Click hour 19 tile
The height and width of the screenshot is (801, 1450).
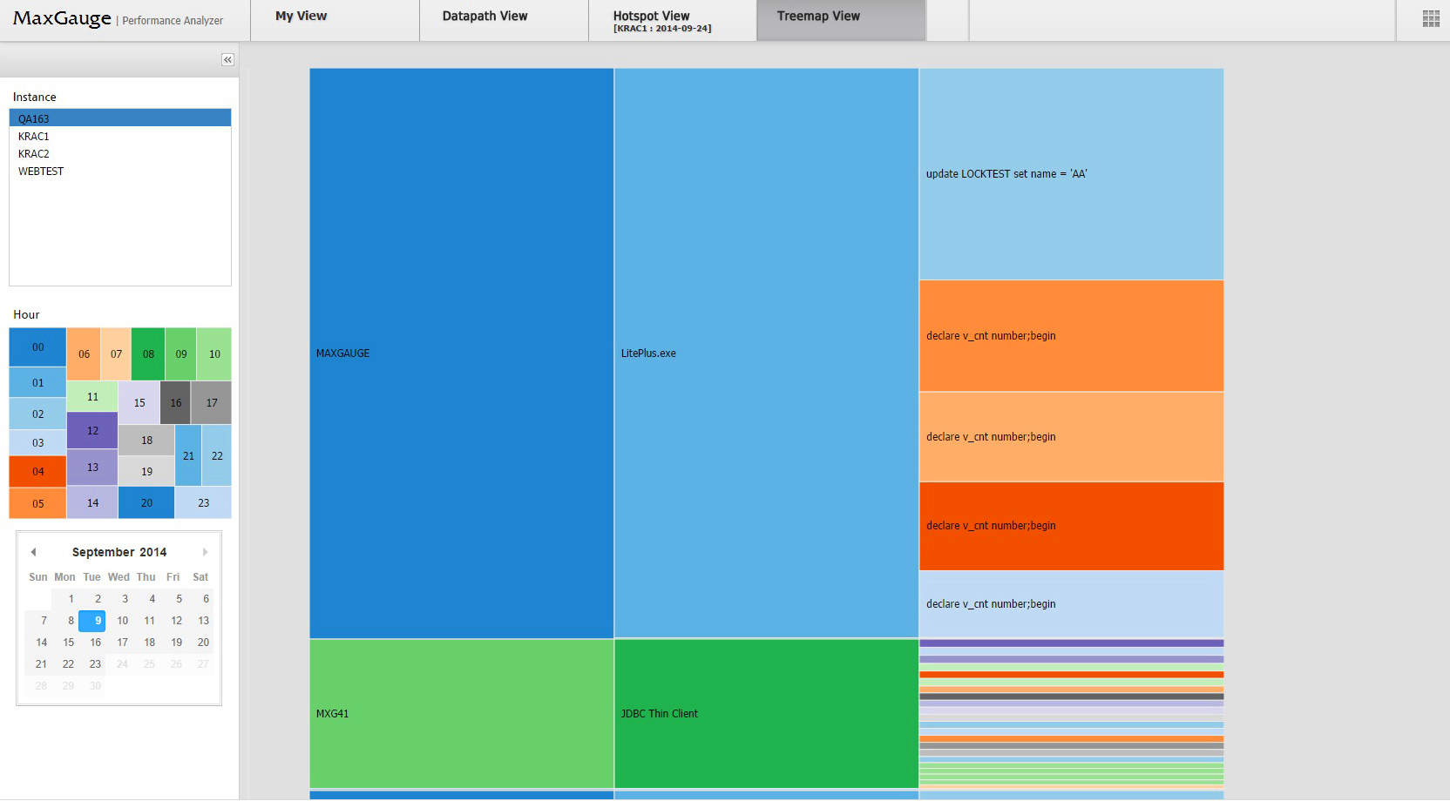pyautogui.click(x=146, y=471)
